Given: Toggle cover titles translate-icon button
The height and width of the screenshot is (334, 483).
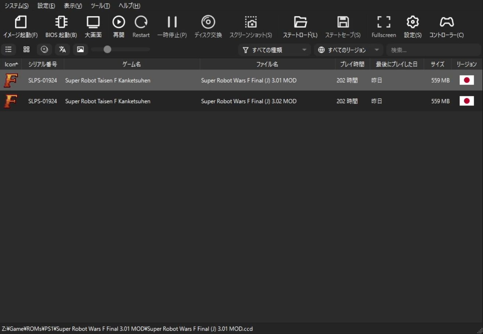Looking at the screenshot, I should 63,50.
